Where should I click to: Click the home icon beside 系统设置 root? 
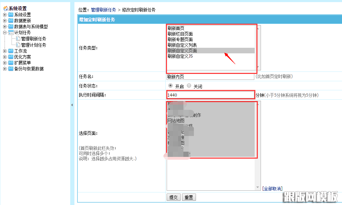[x=5, y=8]
